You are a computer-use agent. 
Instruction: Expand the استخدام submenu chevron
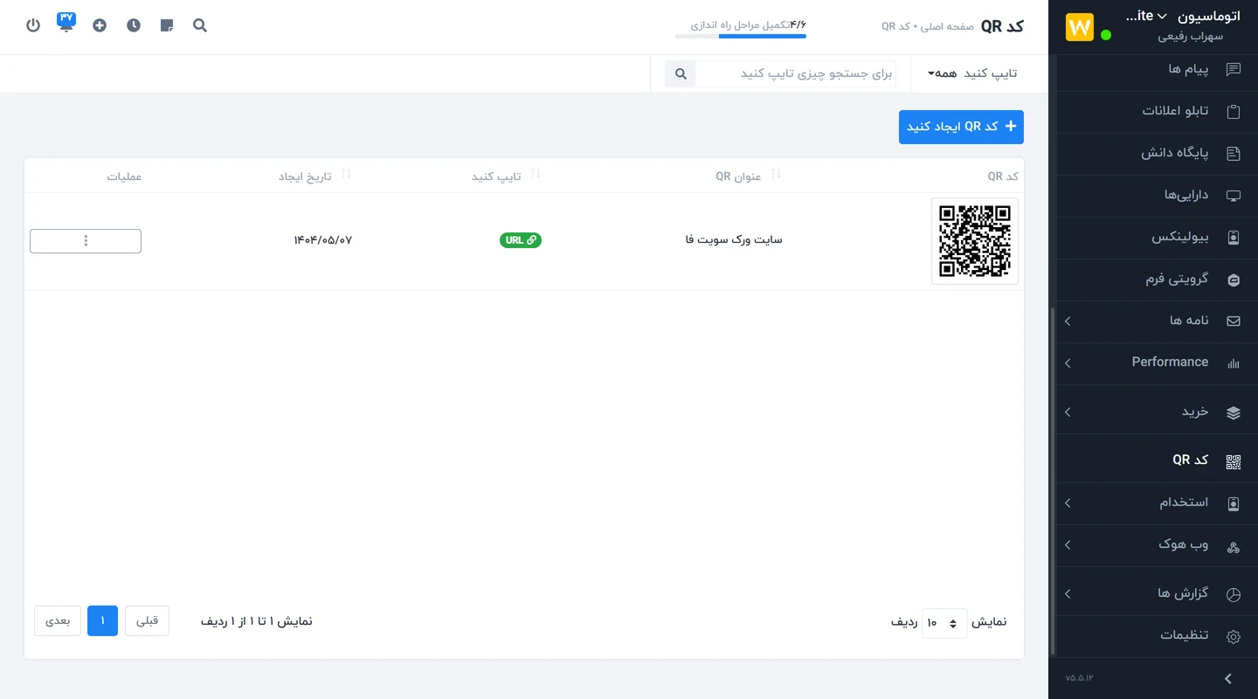tap(1068, 503)
